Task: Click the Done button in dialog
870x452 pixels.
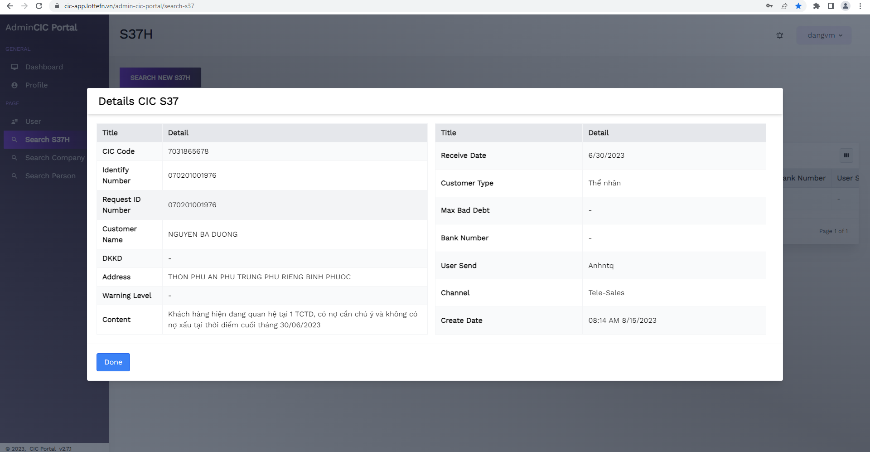Action: coord(113,362)
